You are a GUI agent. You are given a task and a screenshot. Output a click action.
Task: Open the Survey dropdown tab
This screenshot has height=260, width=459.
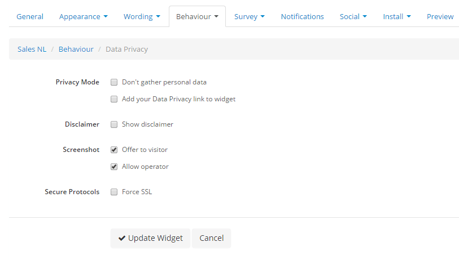click(x=249, y=16)
